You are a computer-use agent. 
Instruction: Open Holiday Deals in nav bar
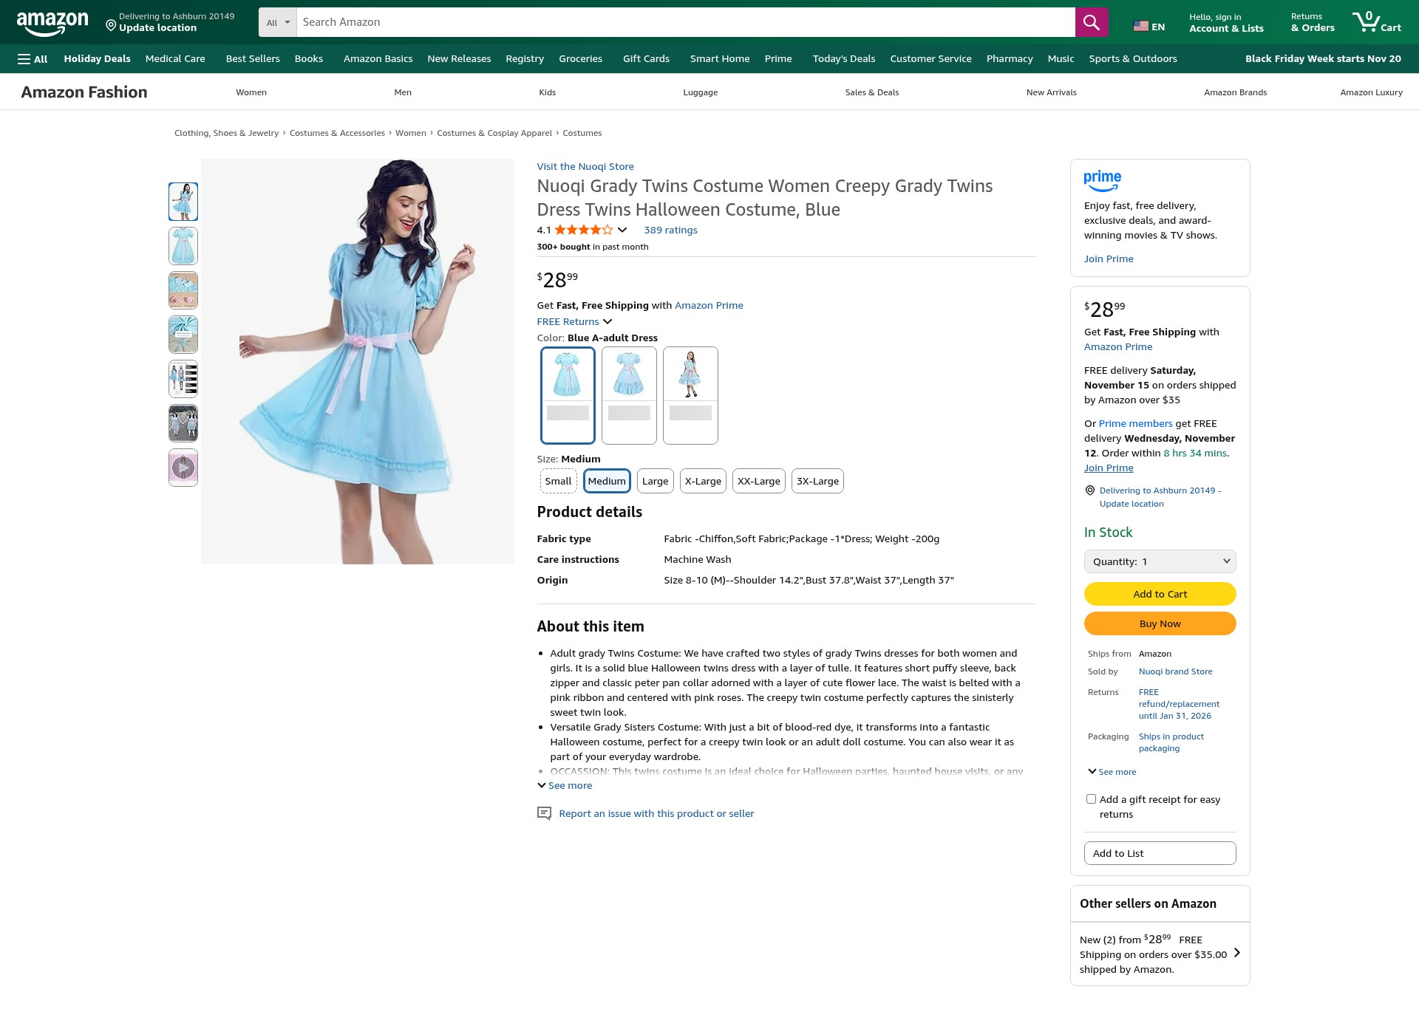pos(97,59)
